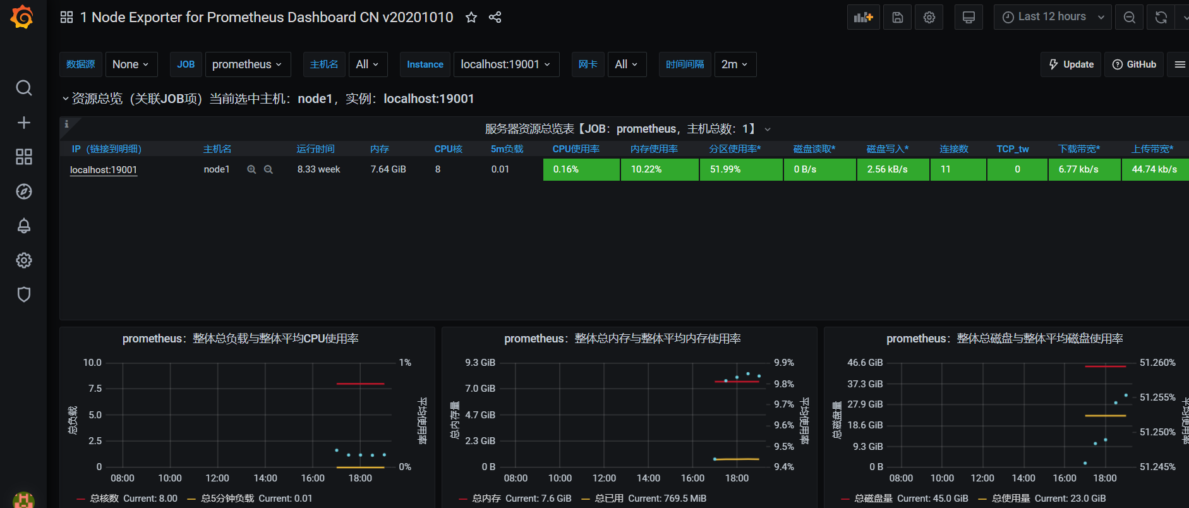Open 内存使用率 panel title menu
This screenshot has width=1189, height=508.
pos(622,339)
